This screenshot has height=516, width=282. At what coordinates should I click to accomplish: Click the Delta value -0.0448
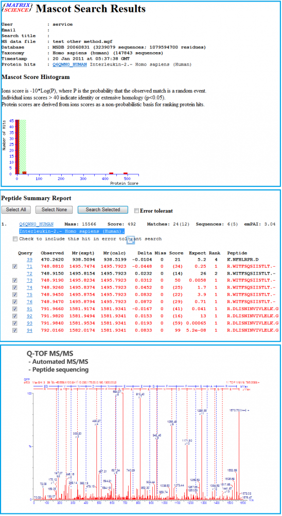click(143, 266)
